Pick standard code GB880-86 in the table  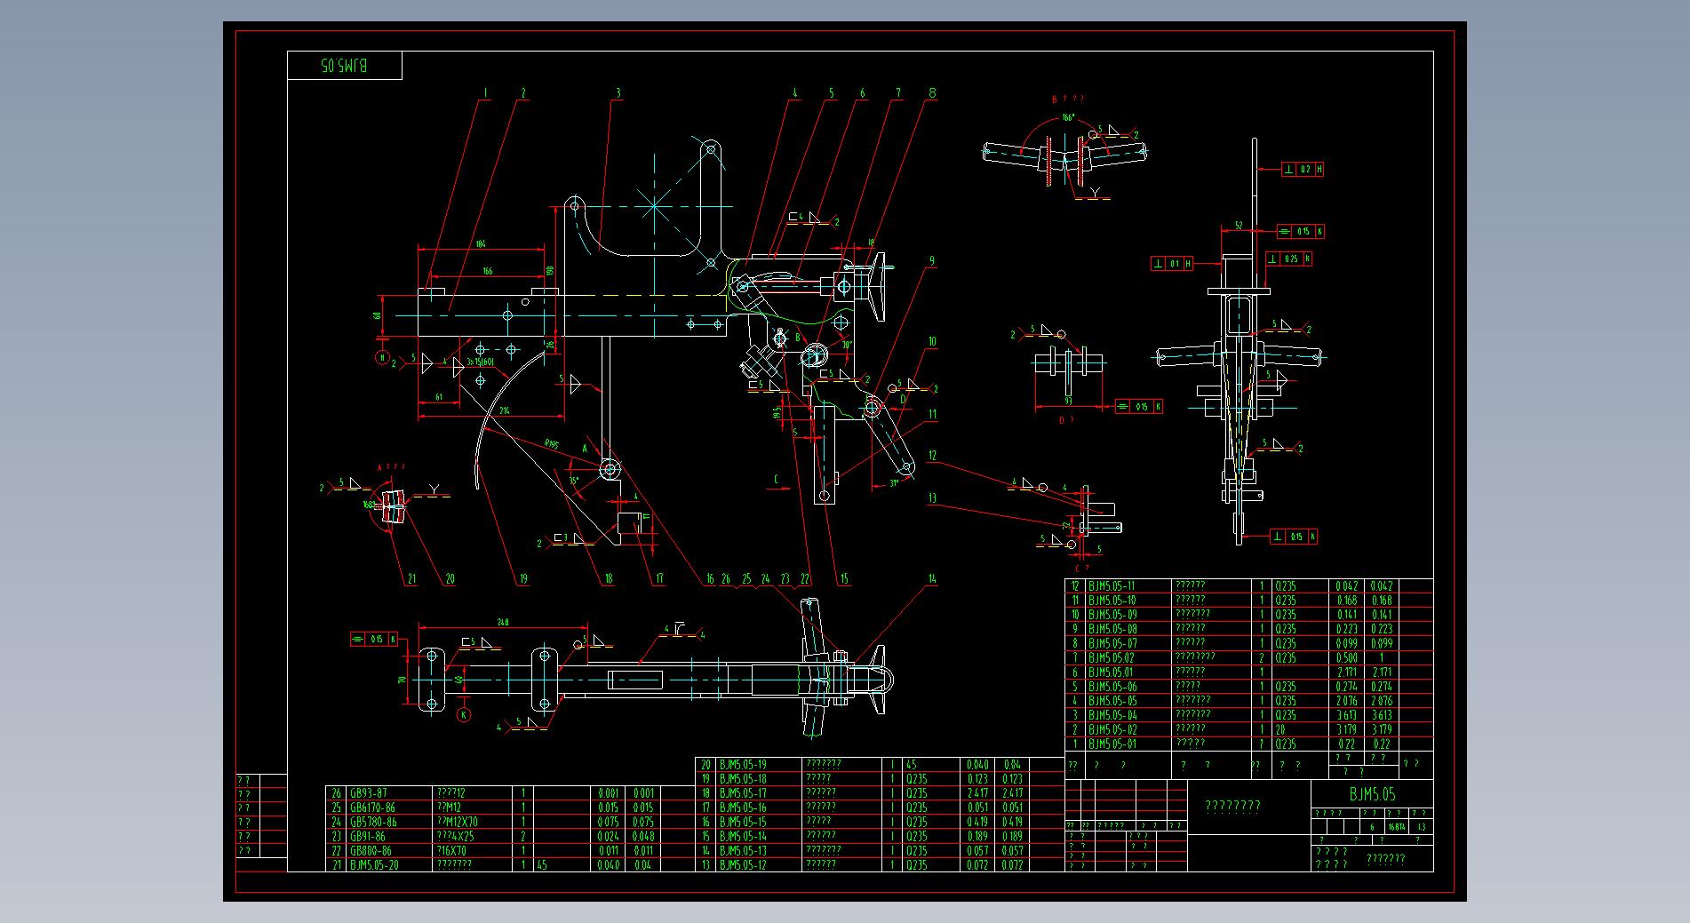(371, 850)
